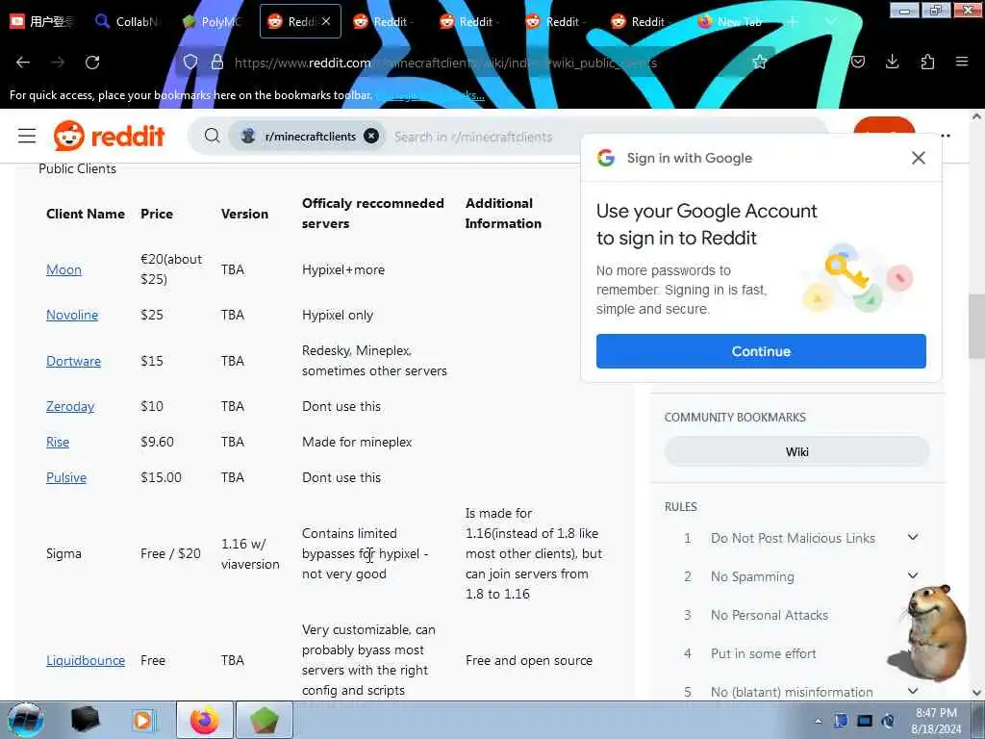985x739 pixels.
Task: Open the Liquidbounce client link
Action: 86,660
